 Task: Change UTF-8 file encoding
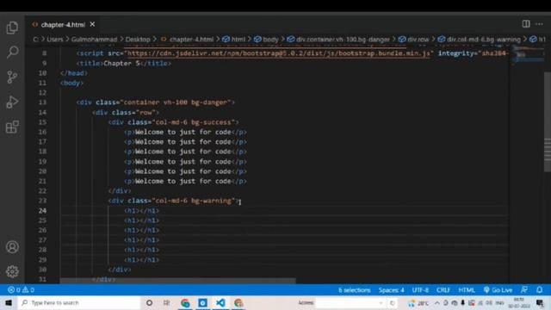coord(420,290)
